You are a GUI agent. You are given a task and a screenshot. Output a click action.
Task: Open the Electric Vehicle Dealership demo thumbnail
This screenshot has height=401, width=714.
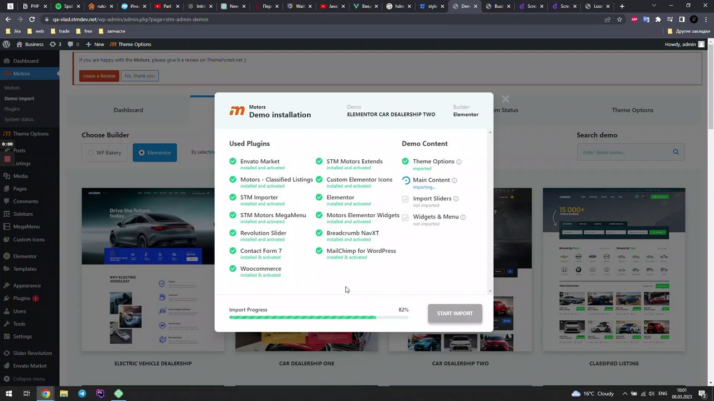[153, 270]
